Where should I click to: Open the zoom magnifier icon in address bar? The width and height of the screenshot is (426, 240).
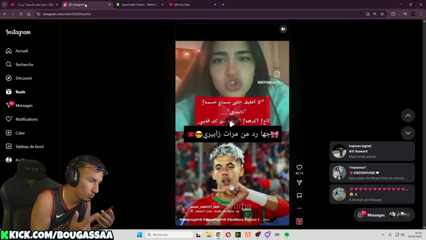click(375, 14)
